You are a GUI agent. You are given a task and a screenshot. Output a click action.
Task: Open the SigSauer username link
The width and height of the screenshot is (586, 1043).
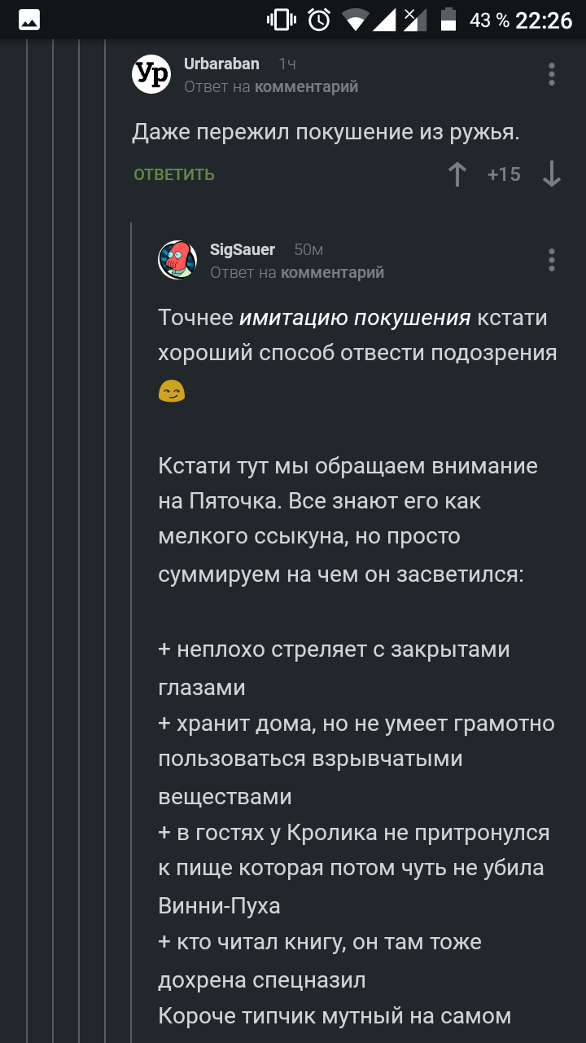pyautogui.click(x=243, y=249)
